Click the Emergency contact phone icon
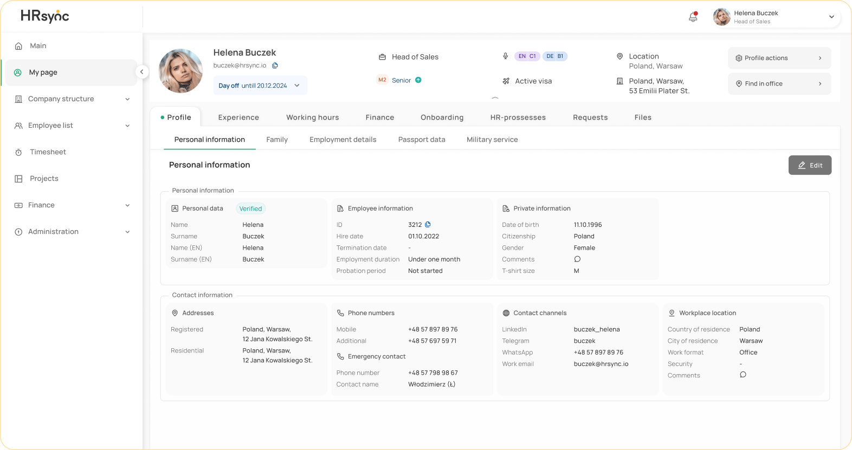This screenshot has width=852, height=450. tap(340, 356)
